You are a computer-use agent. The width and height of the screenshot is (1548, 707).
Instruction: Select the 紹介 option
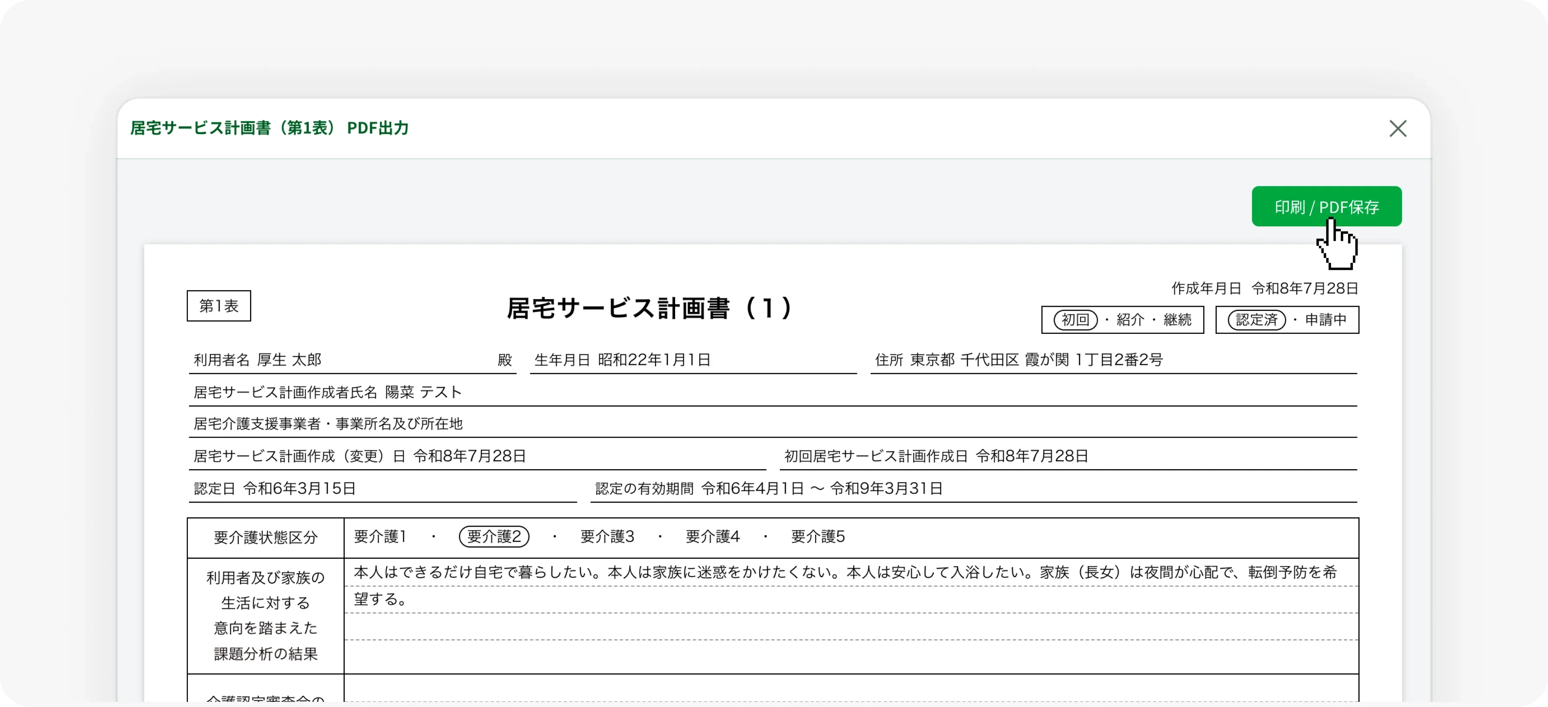point(1130,319)
